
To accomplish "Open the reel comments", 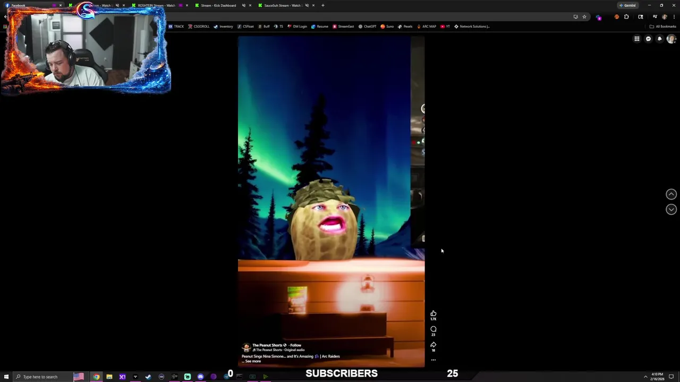I will point(433,329).
